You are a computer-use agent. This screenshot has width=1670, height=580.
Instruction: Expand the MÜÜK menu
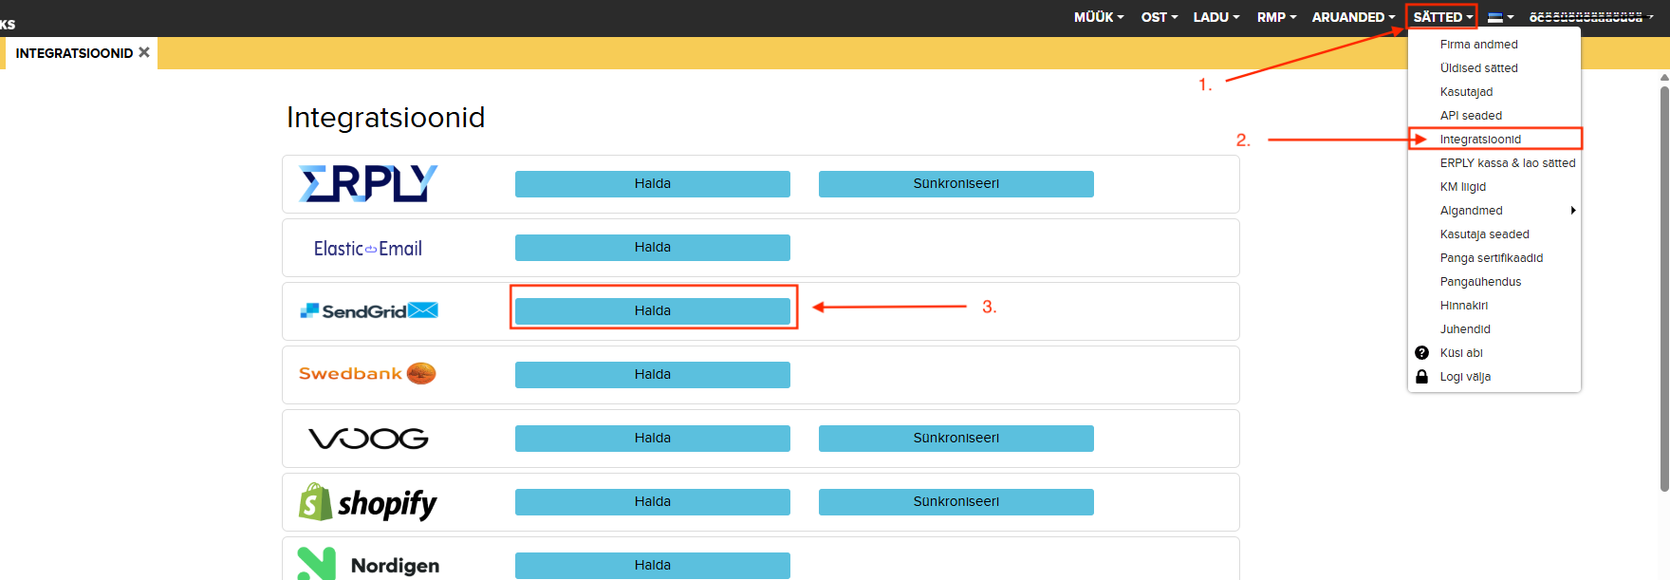pos(1098,17)
